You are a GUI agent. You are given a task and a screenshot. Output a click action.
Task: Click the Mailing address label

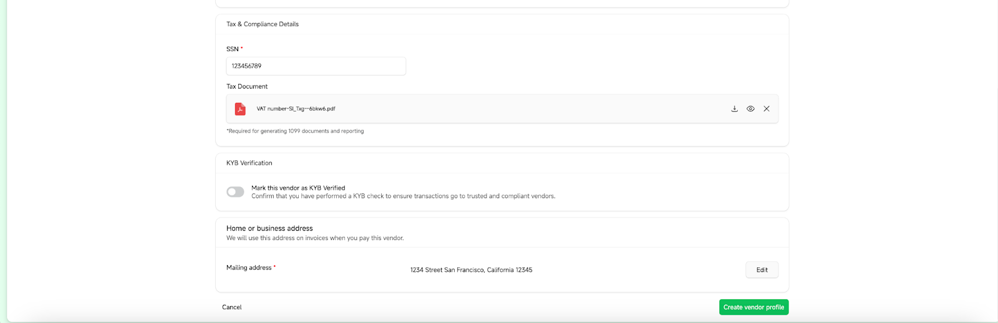[x=249, y=268]
